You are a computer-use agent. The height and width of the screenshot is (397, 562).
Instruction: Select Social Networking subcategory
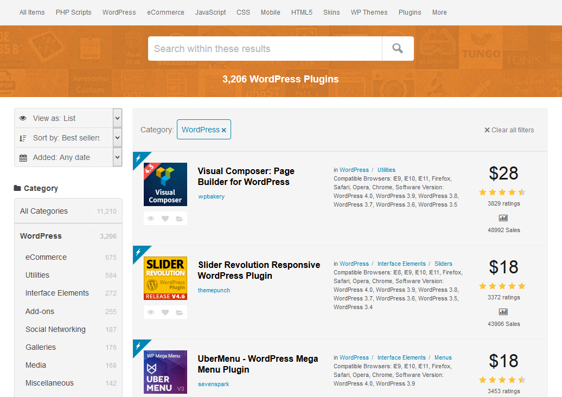(68, 329)
